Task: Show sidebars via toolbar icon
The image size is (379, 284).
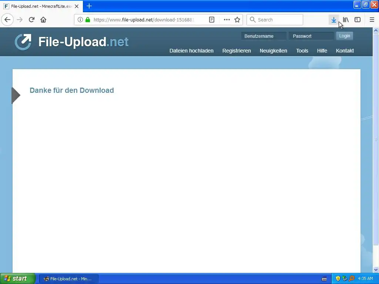Action: pos(358,20)
